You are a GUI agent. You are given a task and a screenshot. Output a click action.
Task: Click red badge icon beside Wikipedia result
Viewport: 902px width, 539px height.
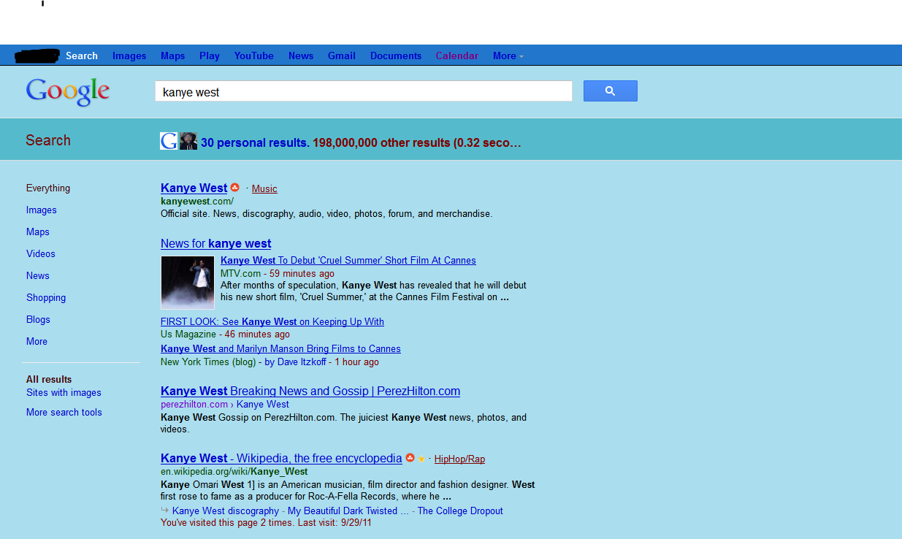(x=410, y=458)
